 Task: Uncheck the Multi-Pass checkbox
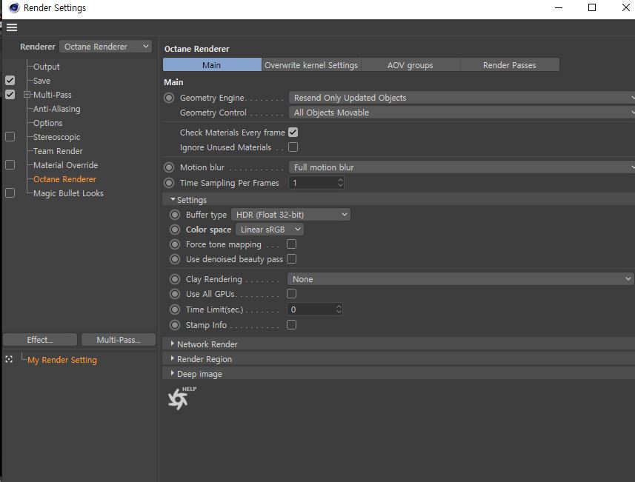point(10,95)
